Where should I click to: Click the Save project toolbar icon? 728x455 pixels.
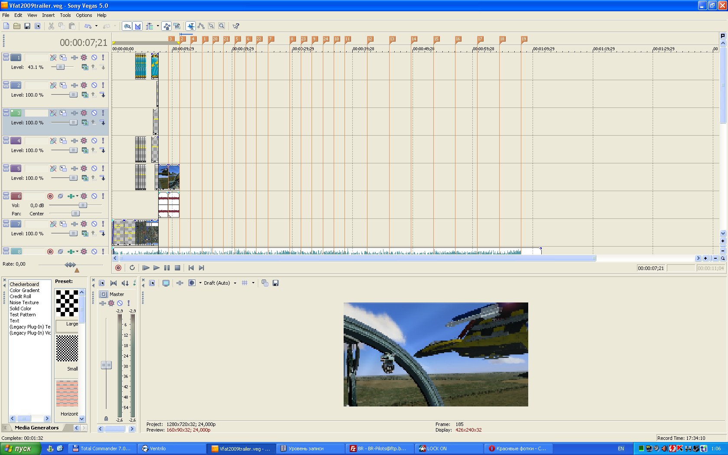point(27,26)
